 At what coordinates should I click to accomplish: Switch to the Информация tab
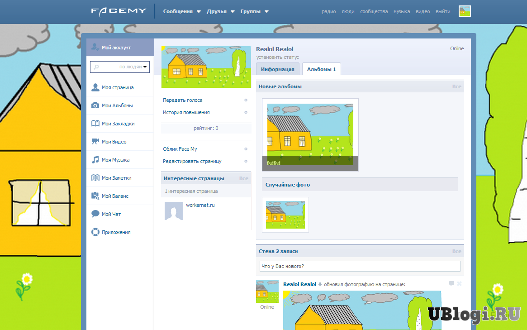tap(277, 69)
